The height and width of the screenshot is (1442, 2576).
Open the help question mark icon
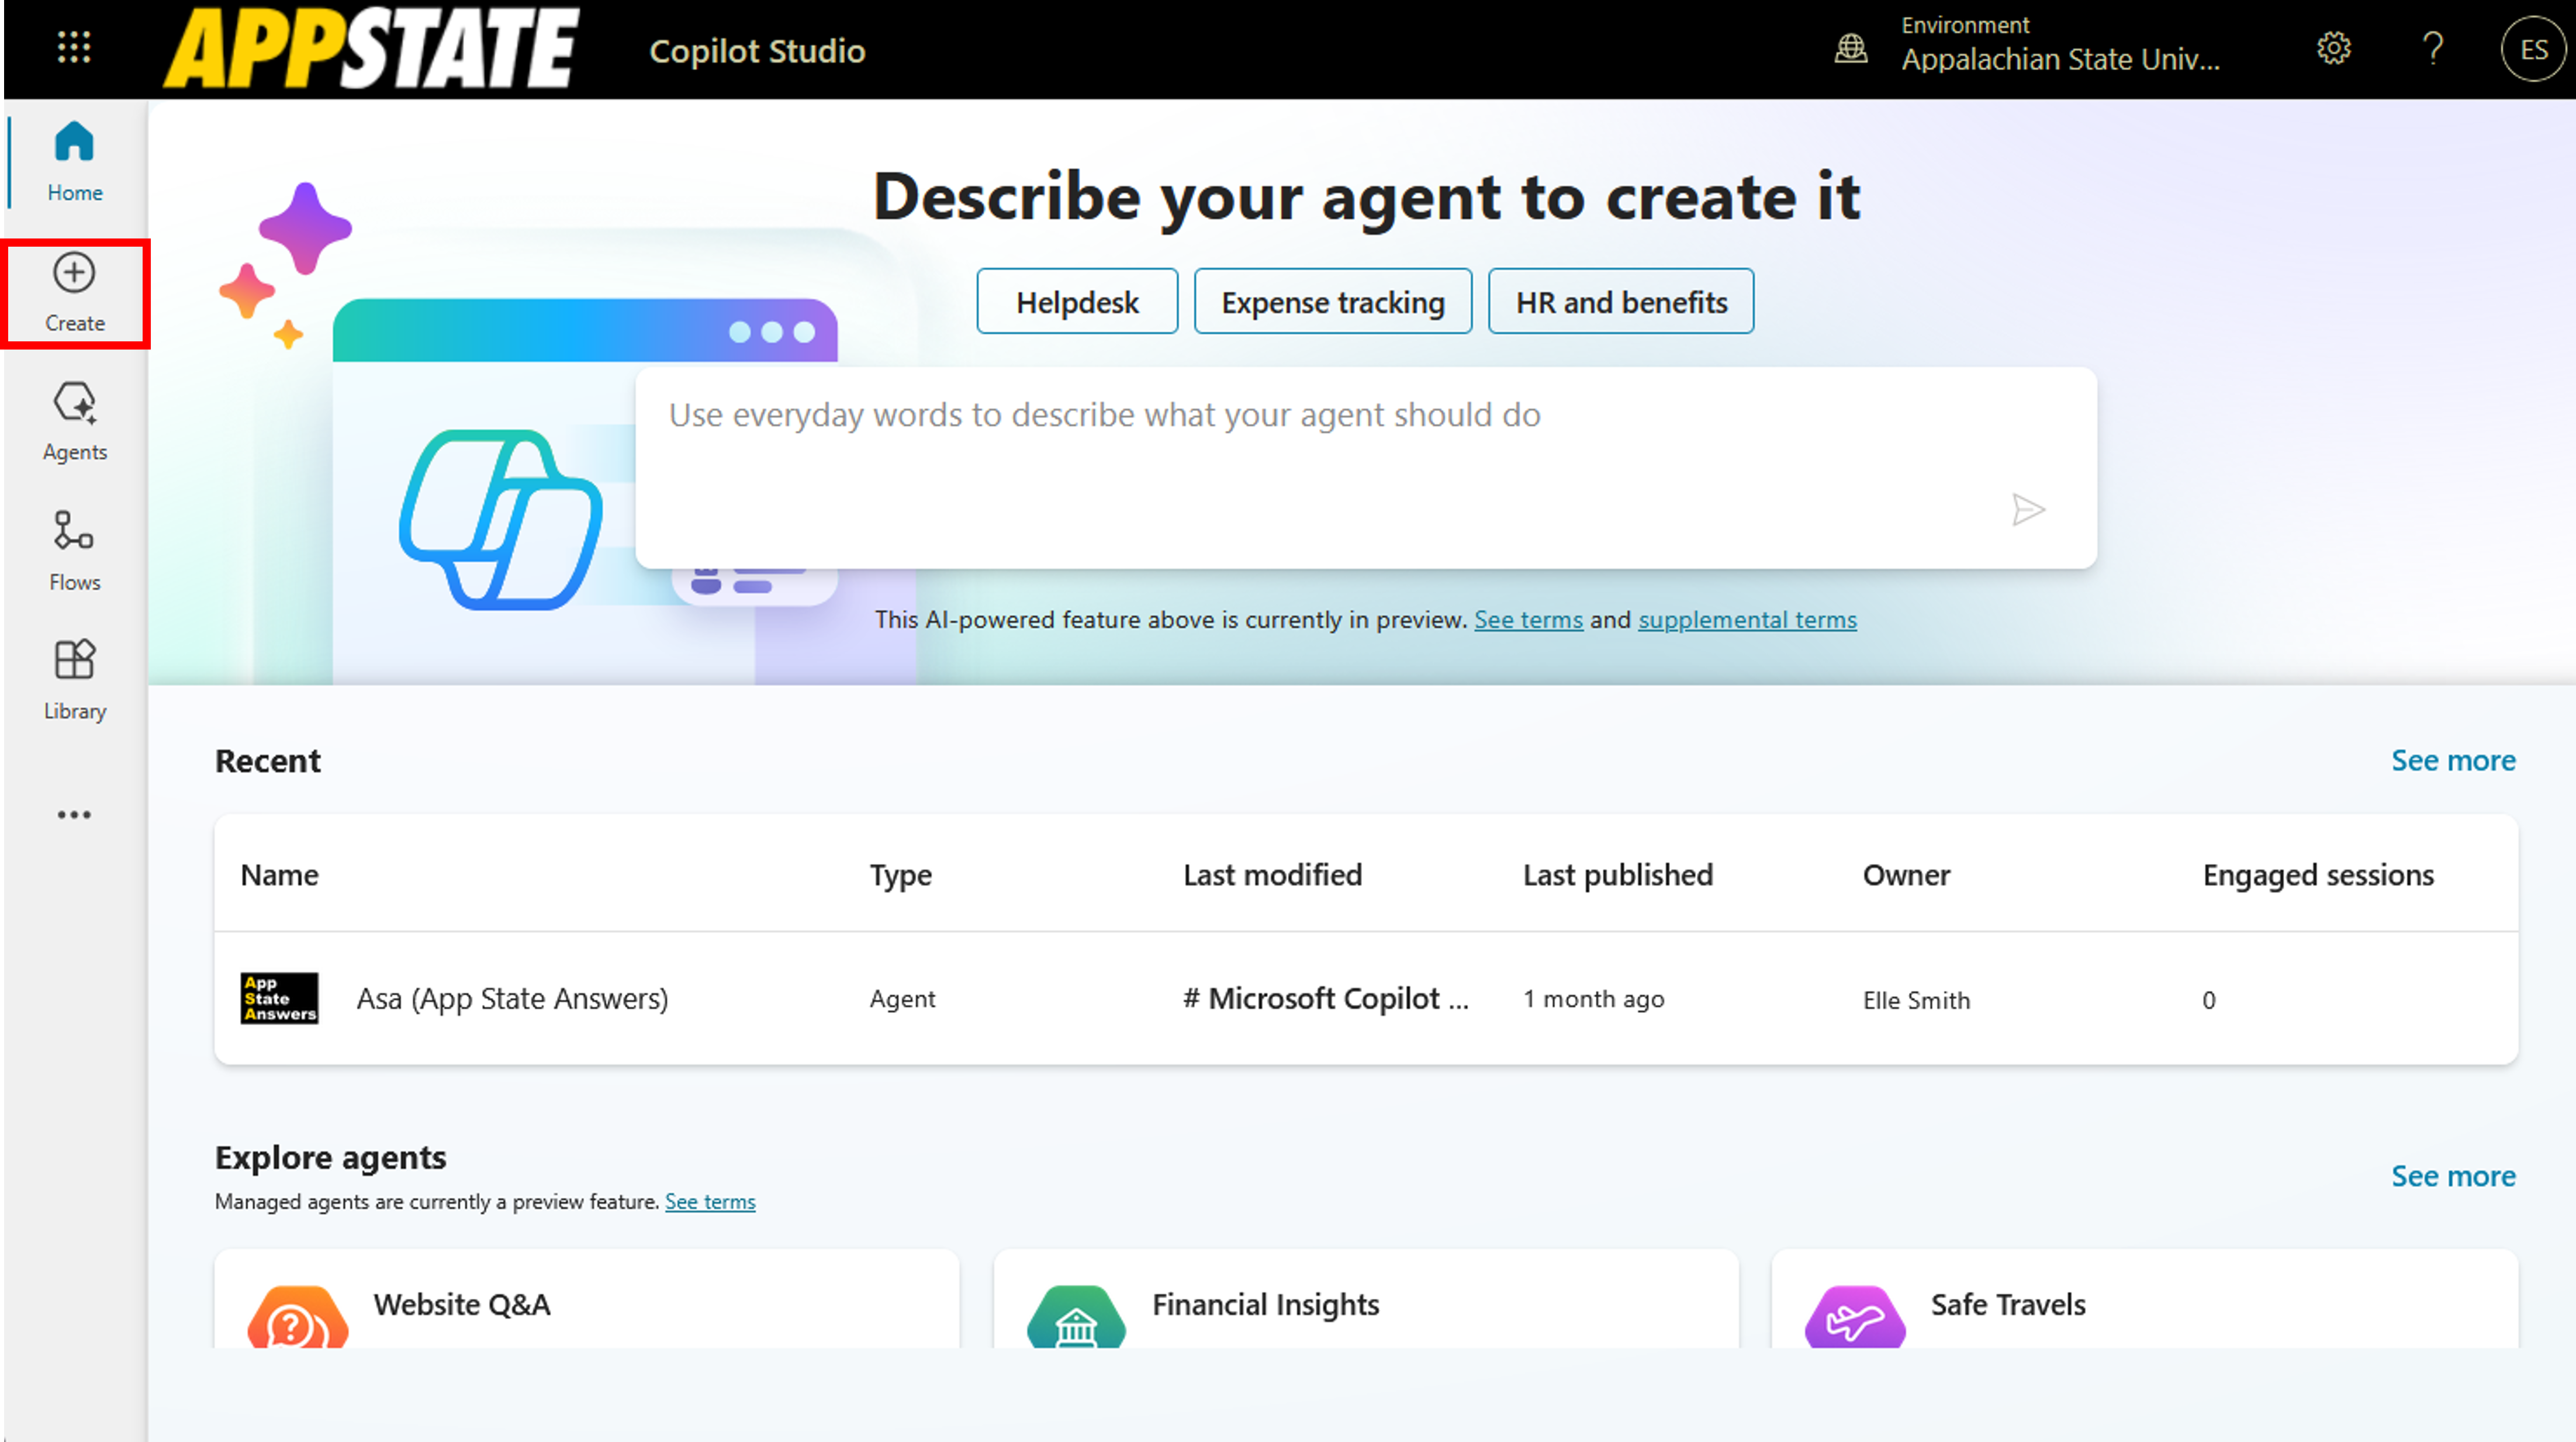pyautogui.click(x=2433, y=48)
